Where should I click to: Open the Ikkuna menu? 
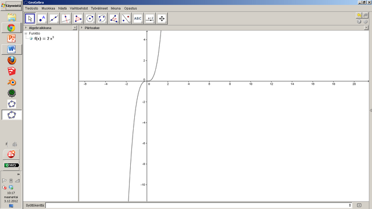click(116, 8)
